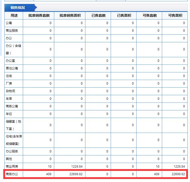
Task: Click 已售面积 value 0 in 商务公寓 row
Action: (133, 106)
